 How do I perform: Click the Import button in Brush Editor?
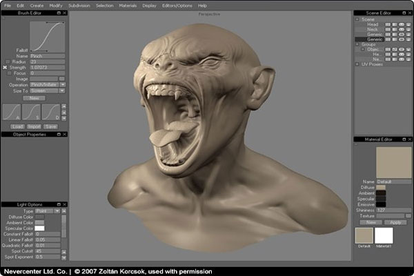pos(34,127)
